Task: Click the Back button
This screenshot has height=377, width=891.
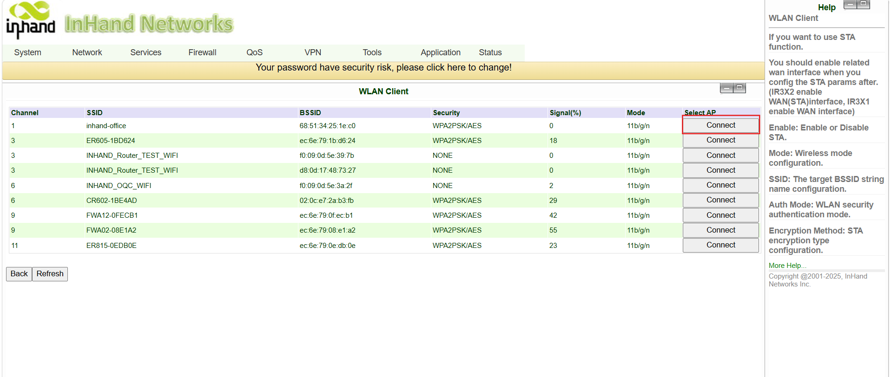Action: coord(19,274)
